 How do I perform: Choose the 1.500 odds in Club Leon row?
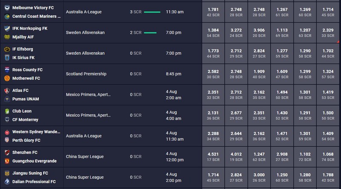(328, 115)
